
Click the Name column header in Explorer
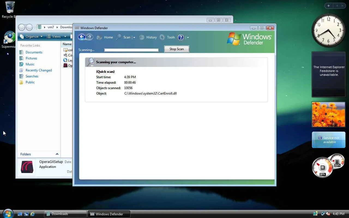tap(67, 44)
